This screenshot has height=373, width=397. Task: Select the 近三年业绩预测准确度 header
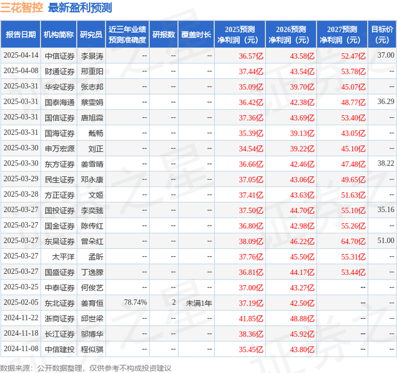pyautogui.click(x=128, y=35)
